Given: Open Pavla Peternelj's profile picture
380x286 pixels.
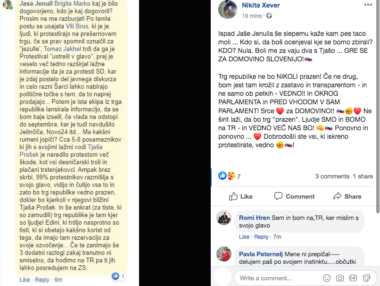Looking at the screenshot, I should click(x=224, y=254).
